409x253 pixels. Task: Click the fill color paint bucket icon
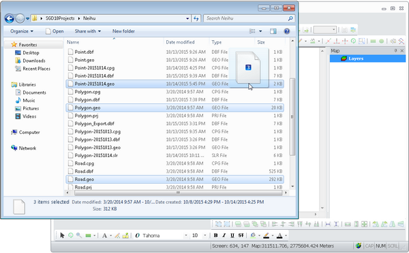click(x=253, y=235)
